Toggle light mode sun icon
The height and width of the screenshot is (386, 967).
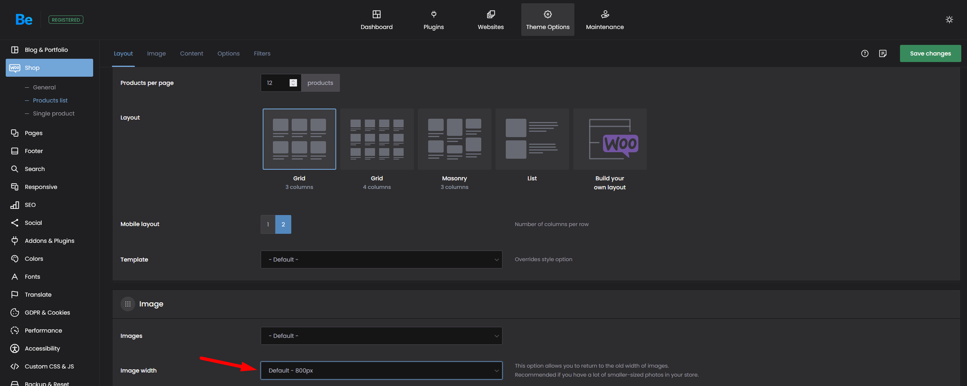click(949, 20)
